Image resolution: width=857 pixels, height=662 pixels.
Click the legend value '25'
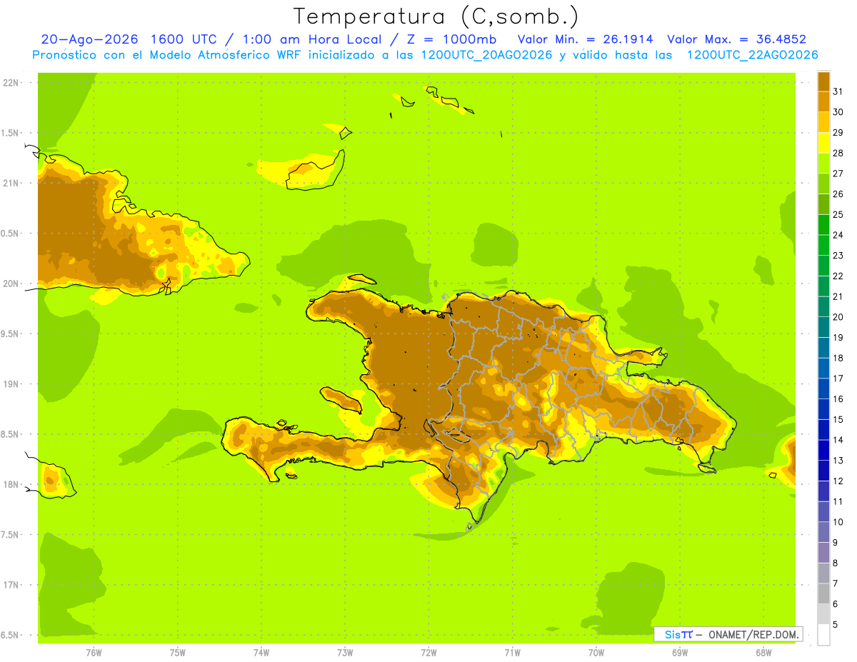(838, 214)
